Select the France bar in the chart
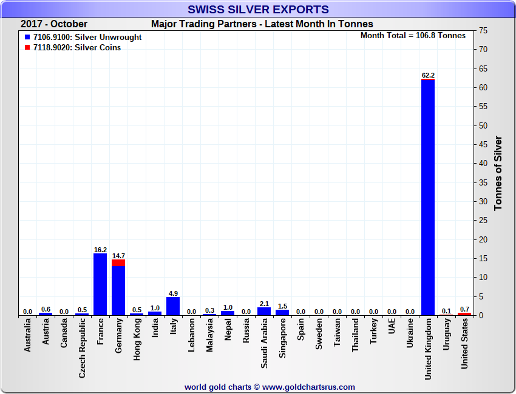516x394 pixels. [x=100, y=284]
